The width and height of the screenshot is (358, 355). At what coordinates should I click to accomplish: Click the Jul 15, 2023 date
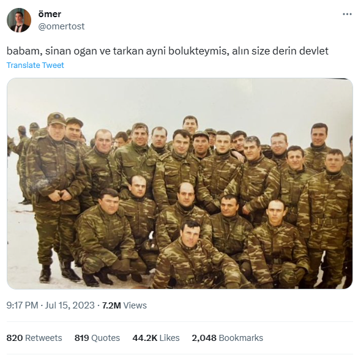coord(70,305)
